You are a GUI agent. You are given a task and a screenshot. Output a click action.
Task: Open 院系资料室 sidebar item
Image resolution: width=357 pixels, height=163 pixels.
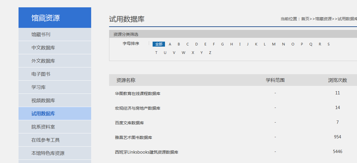pos(55,127)
